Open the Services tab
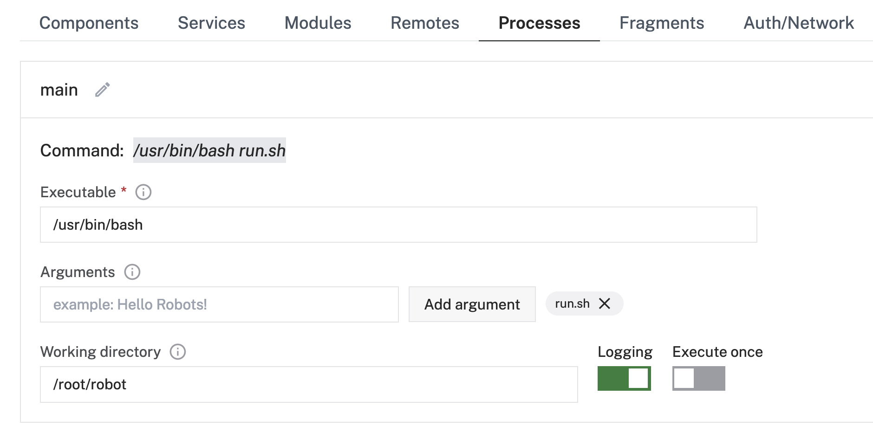Screen dimensions: 873x439 [211, 23]
